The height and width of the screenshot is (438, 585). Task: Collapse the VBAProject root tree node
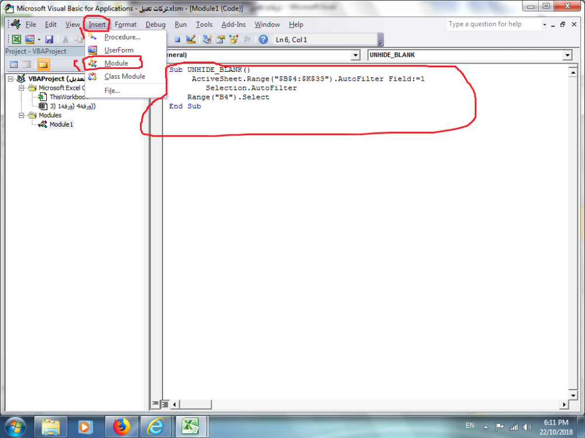[11, 79]
